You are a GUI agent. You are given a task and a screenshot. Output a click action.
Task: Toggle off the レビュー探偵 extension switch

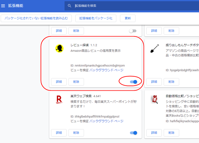[133, 82]
